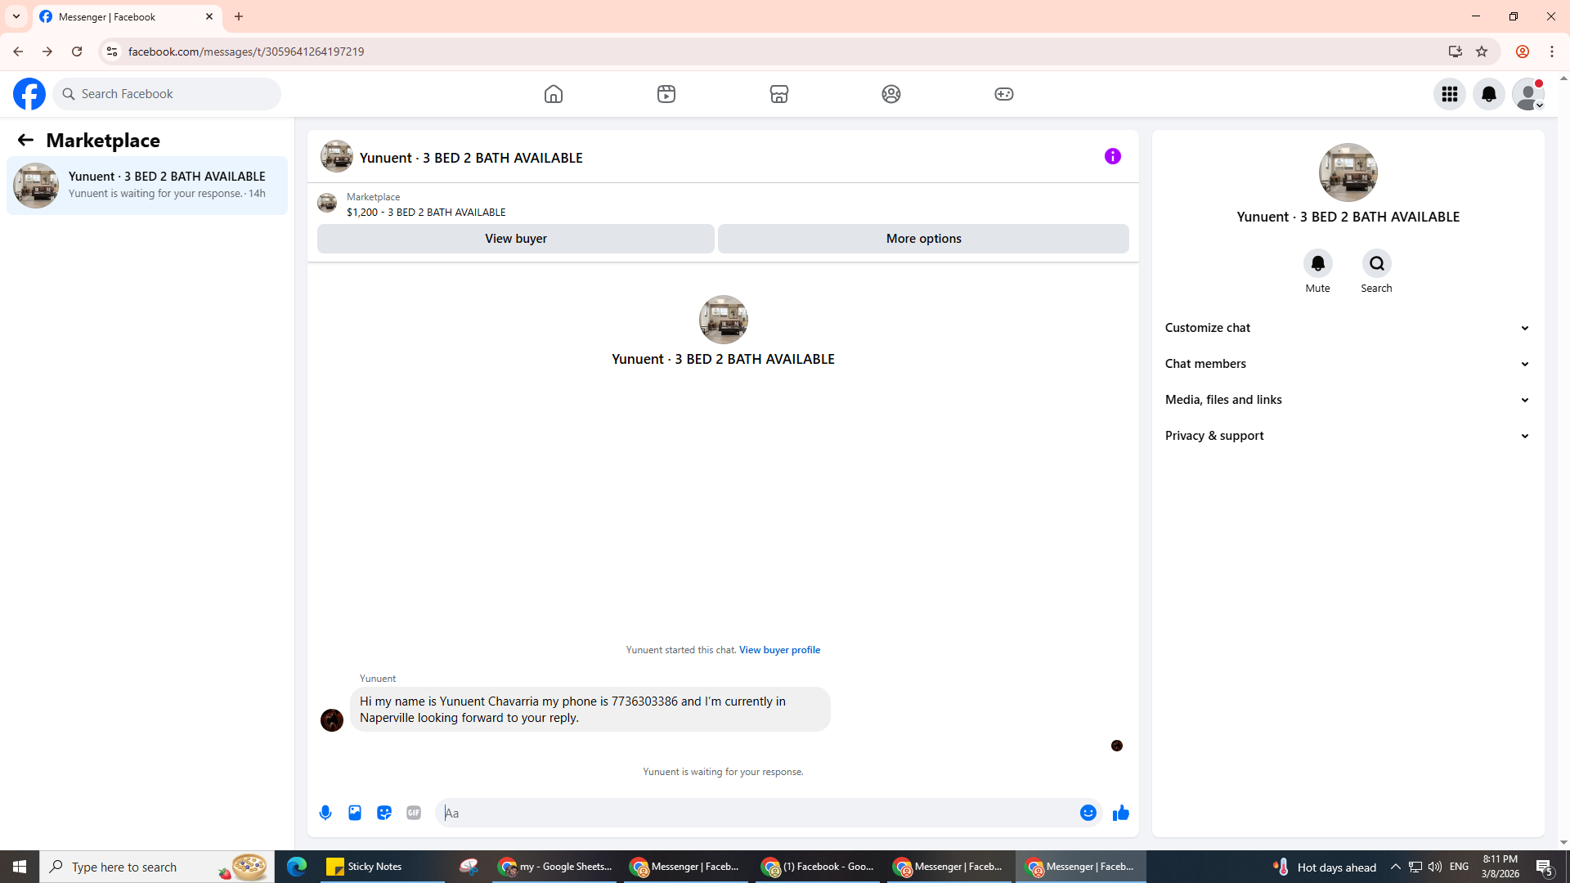
Task: Mute this conversation
Action: pyautogui.click(x=1317, y=263)
